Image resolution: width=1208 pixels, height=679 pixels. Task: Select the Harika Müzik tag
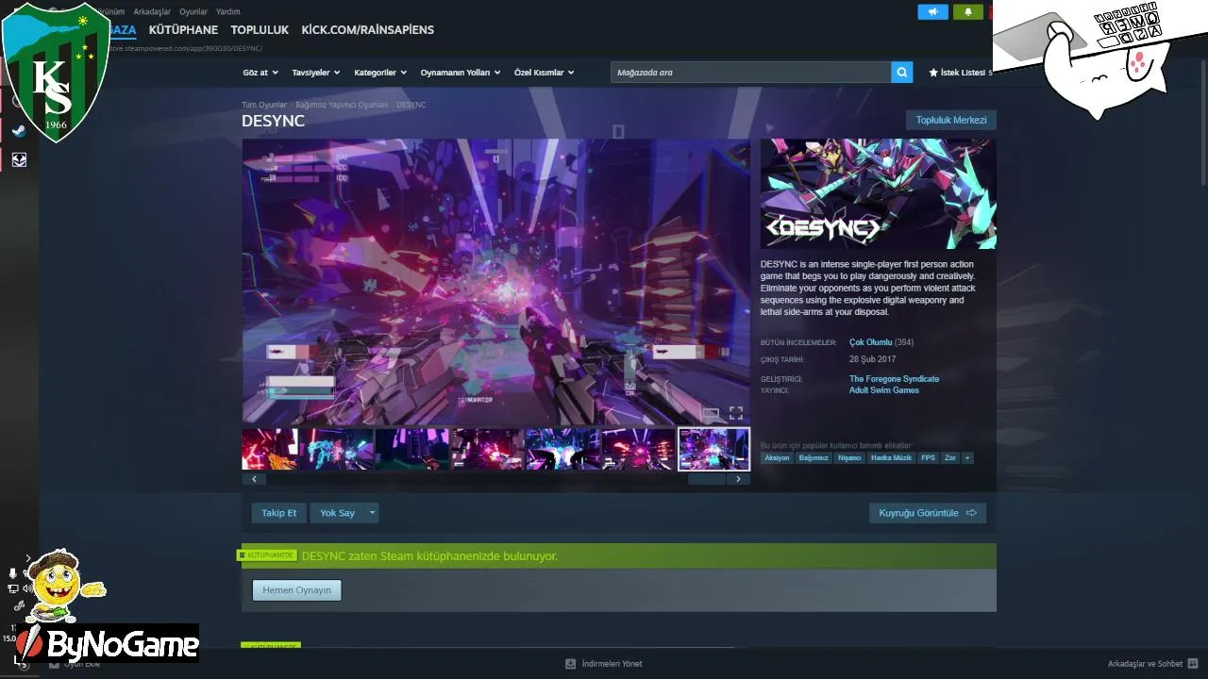(x=891, y=458)
